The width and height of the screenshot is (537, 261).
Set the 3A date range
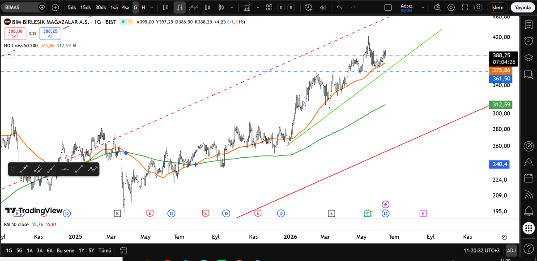(40, 250)
